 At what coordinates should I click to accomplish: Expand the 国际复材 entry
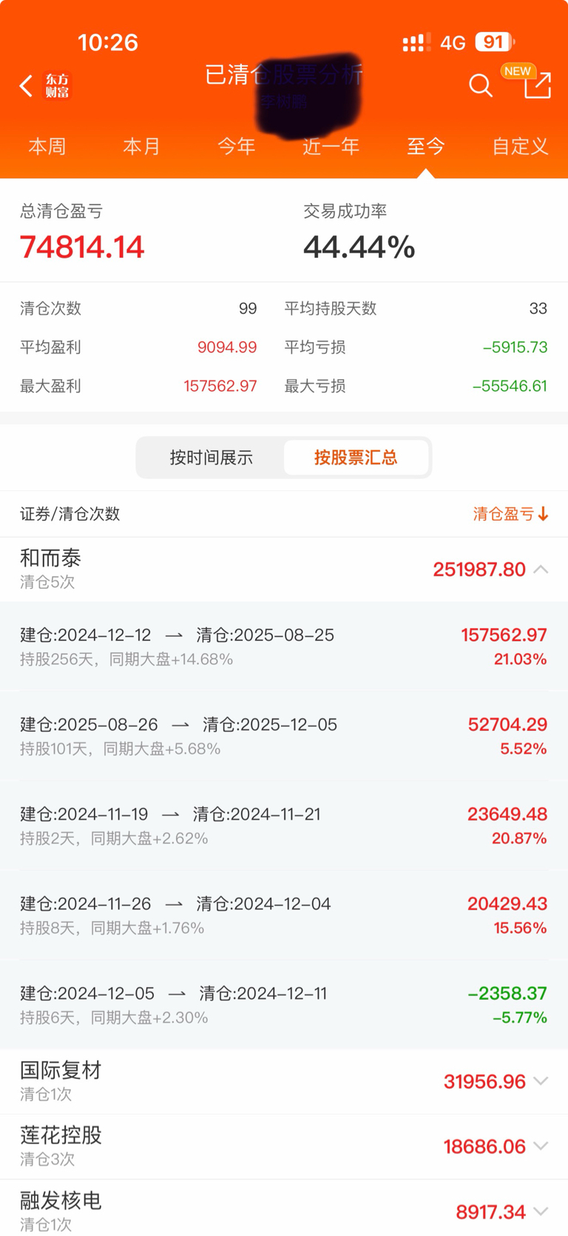[x=541, y=1081]
